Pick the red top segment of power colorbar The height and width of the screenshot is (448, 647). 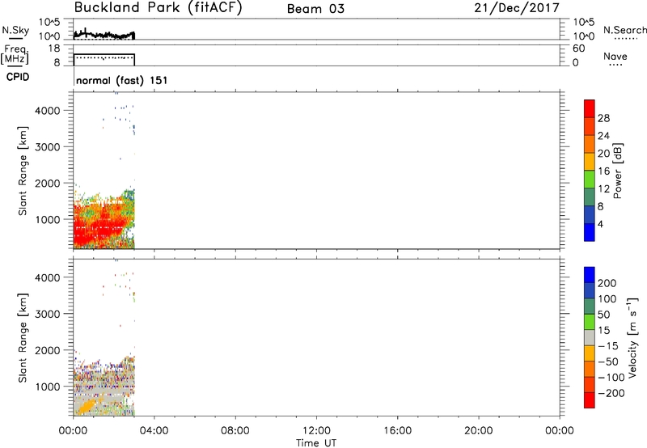(x=590, y=109)
